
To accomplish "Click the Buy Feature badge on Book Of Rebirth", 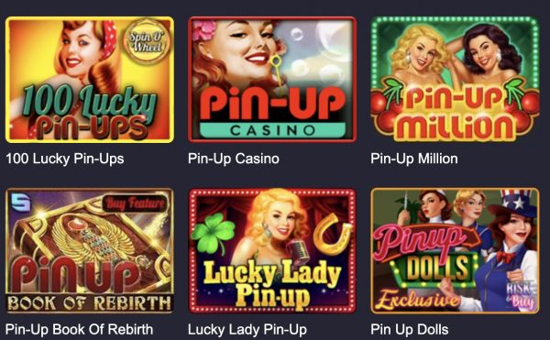I will 135,203.
